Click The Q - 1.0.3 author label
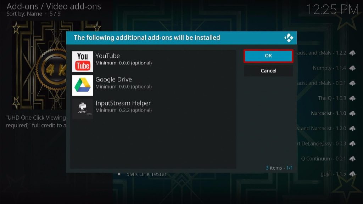The height and width of the screenshot is (204, 363). click(332, 98)
